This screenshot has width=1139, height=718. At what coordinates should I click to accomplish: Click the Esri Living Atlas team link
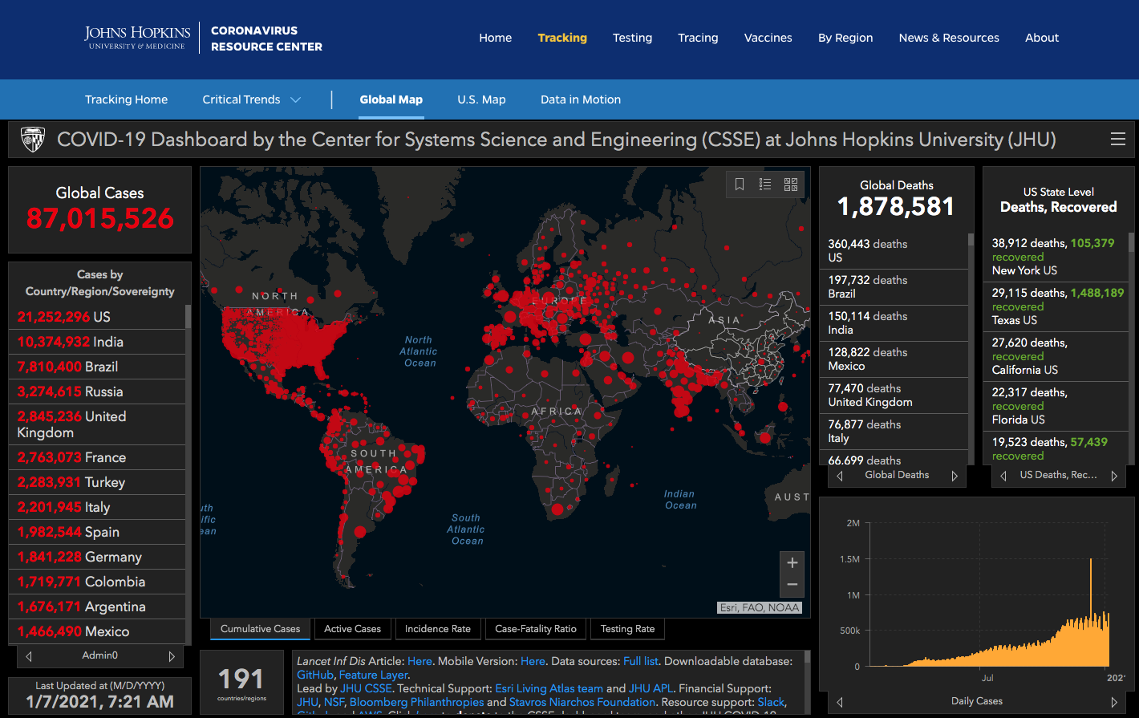pos(549,688)
